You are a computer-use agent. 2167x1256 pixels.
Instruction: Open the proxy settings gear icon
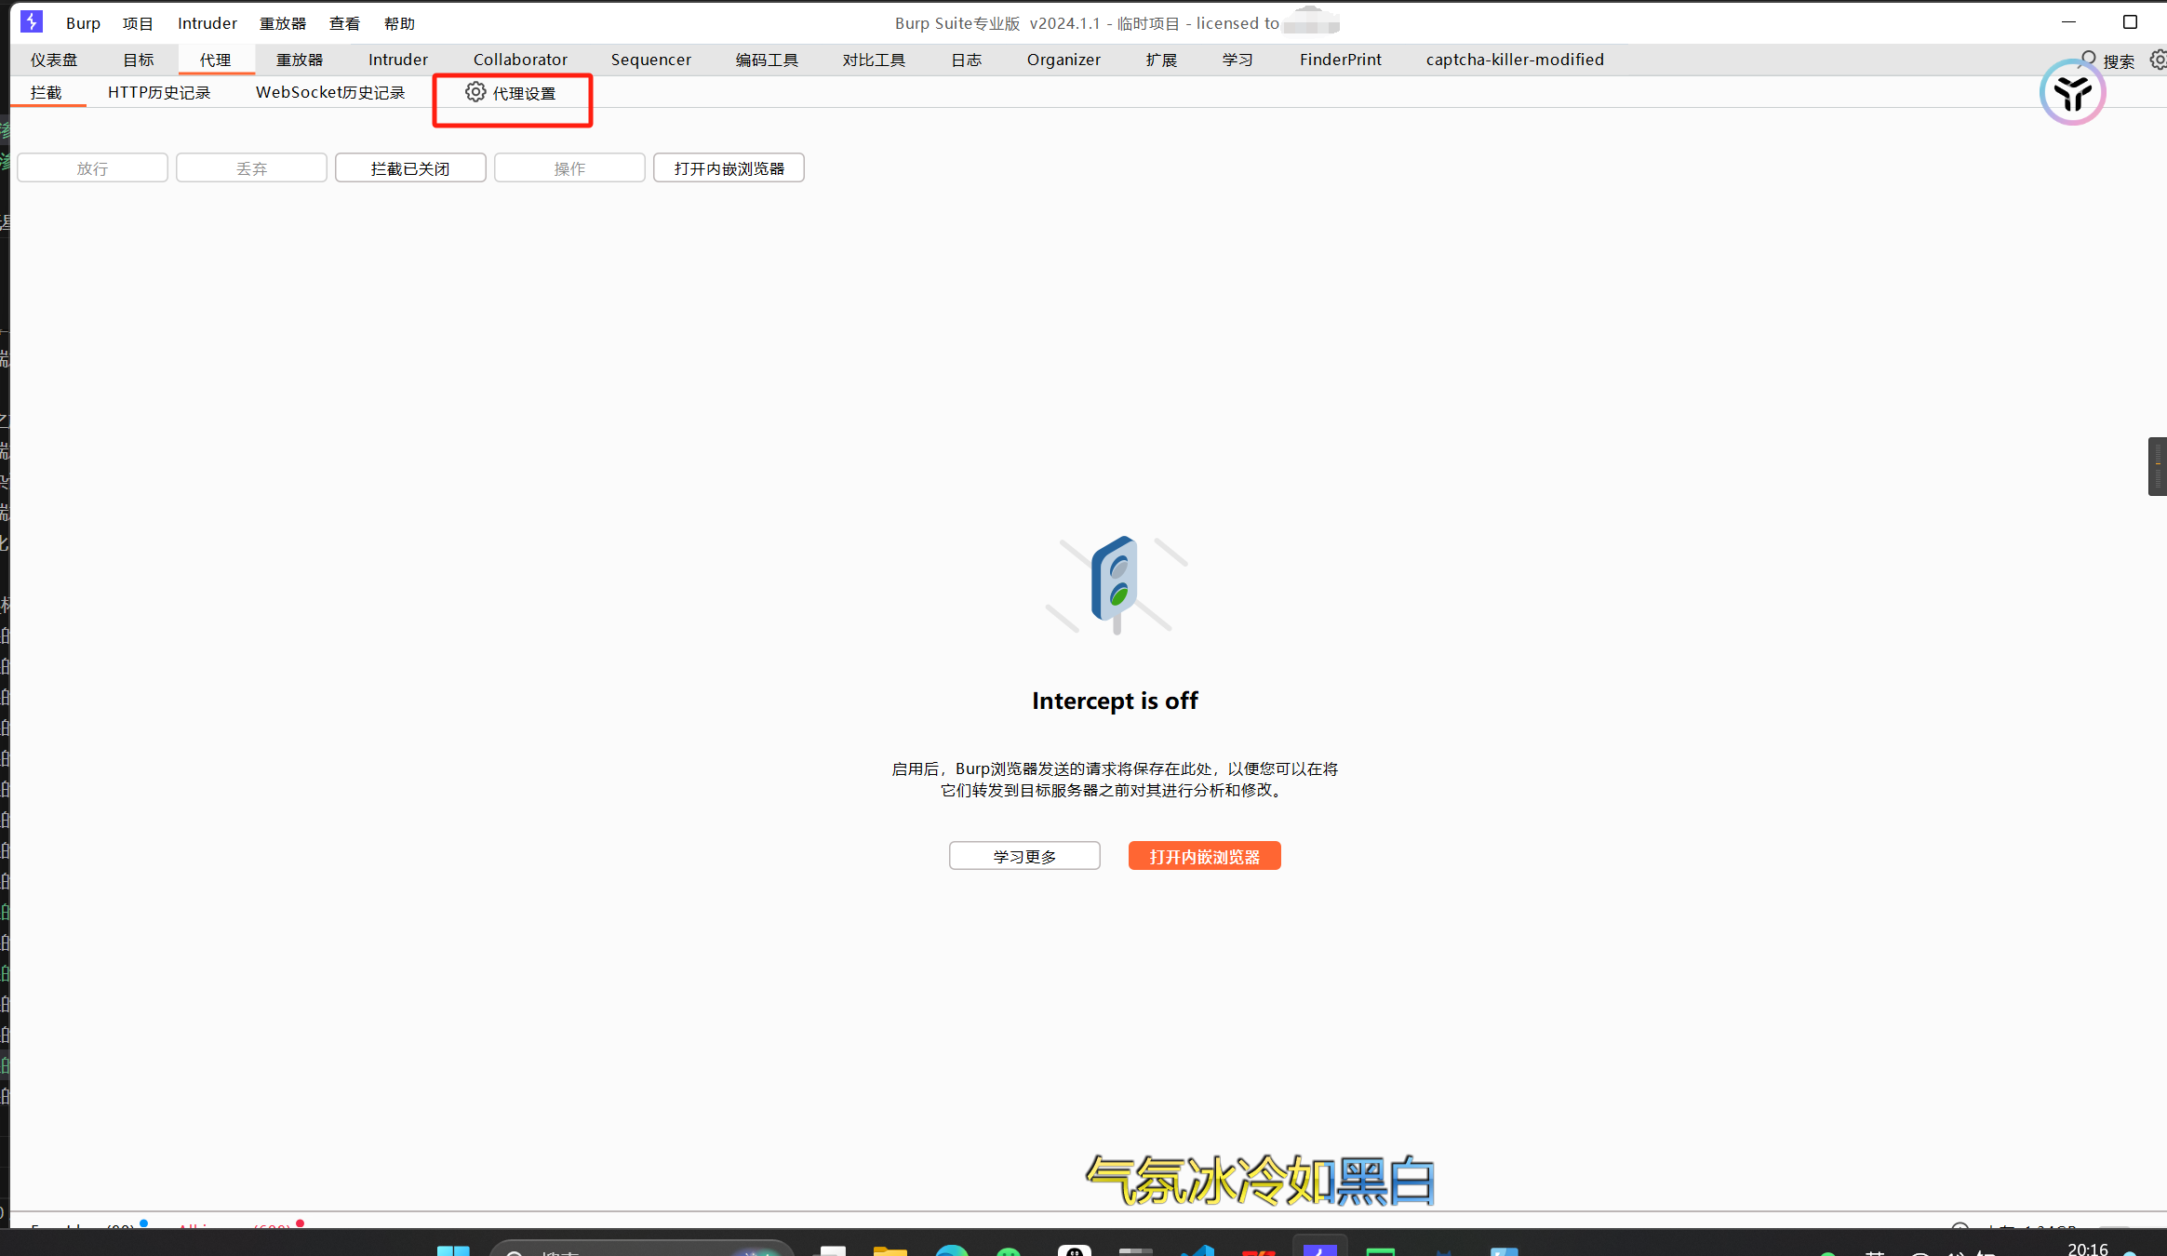[x=475, y=92]
